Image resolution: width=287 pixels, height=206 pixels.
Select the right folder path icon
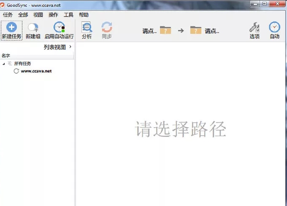coord(195,30)
